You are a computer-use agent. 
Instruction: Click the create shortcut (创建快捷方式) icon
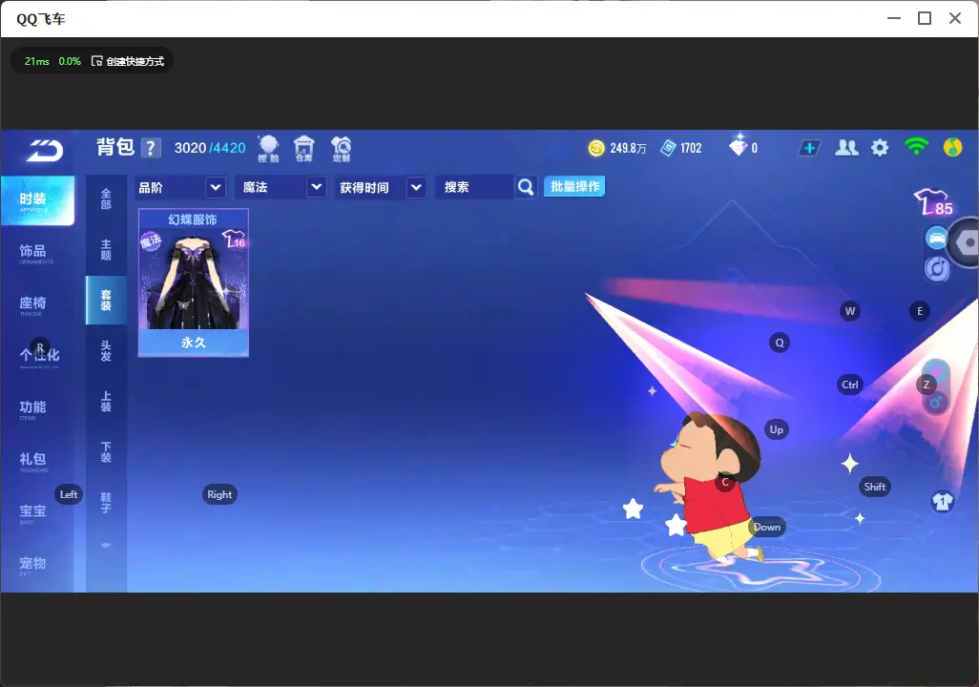(x=96, y=61)
